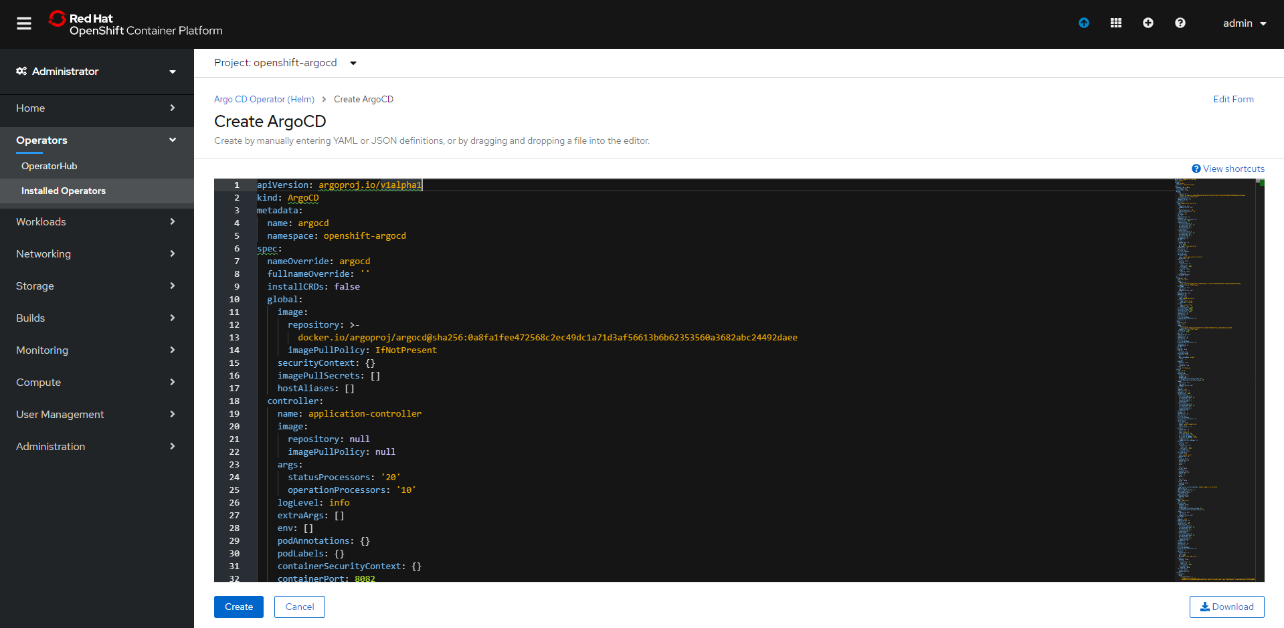The height and width of the screenshot is (628, 1284).
Task: Click the Red Hat OpenShift logo
Action: tap(136, 24)
